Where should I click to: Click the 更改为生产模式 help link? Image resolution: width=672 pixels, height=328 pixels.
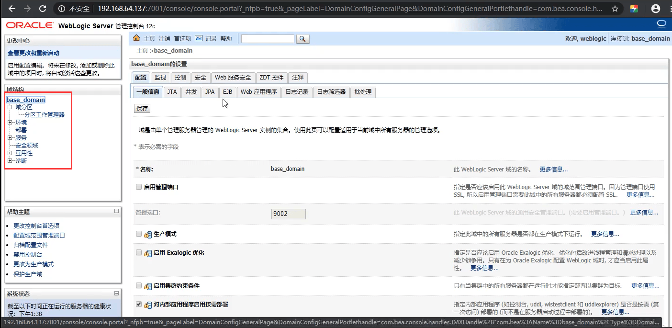coord(34,264)
